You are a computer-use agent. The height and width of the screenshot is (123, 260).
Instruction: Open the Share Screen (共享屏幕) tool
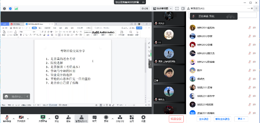coord(43,118)
